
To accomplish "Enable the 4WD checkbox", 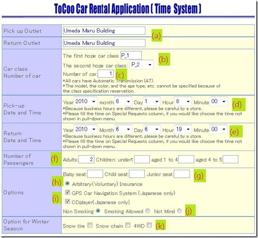I will 149,225.
